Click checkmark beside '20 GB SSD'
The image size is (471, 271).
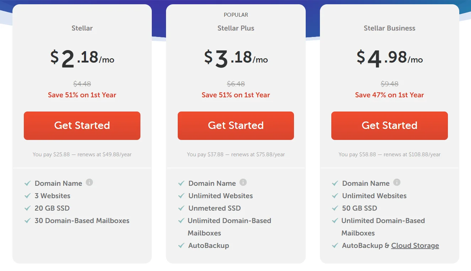27,208
